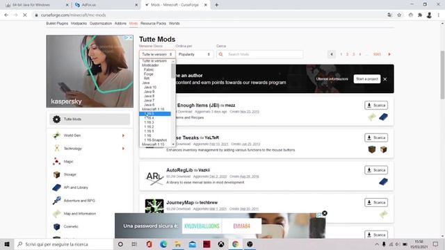Viewport: 445px width, 250px height.
Task: Open the Map and Information icon
Action: 57,213
